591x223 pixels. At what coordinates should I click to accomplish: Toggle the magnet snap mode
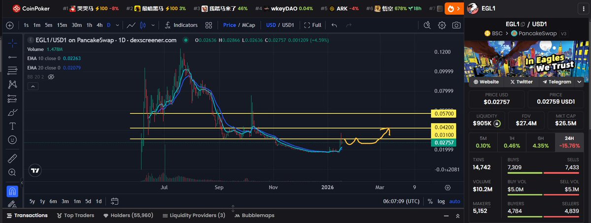(x=12, y=191)
